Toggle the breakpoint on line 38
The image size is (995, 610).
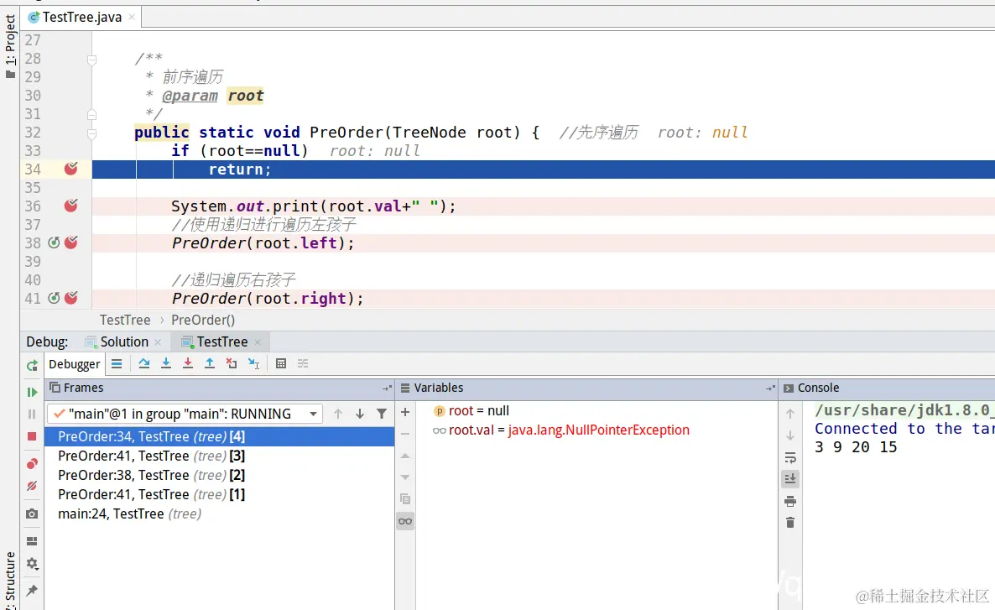tap(71, 242)
